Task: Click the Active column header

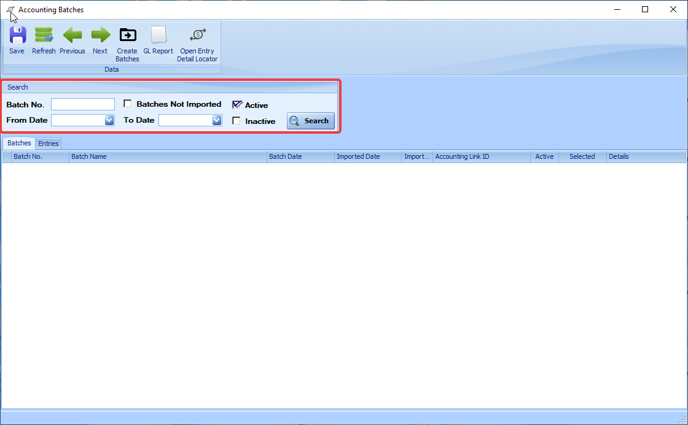Action: [x=544, y=157]
